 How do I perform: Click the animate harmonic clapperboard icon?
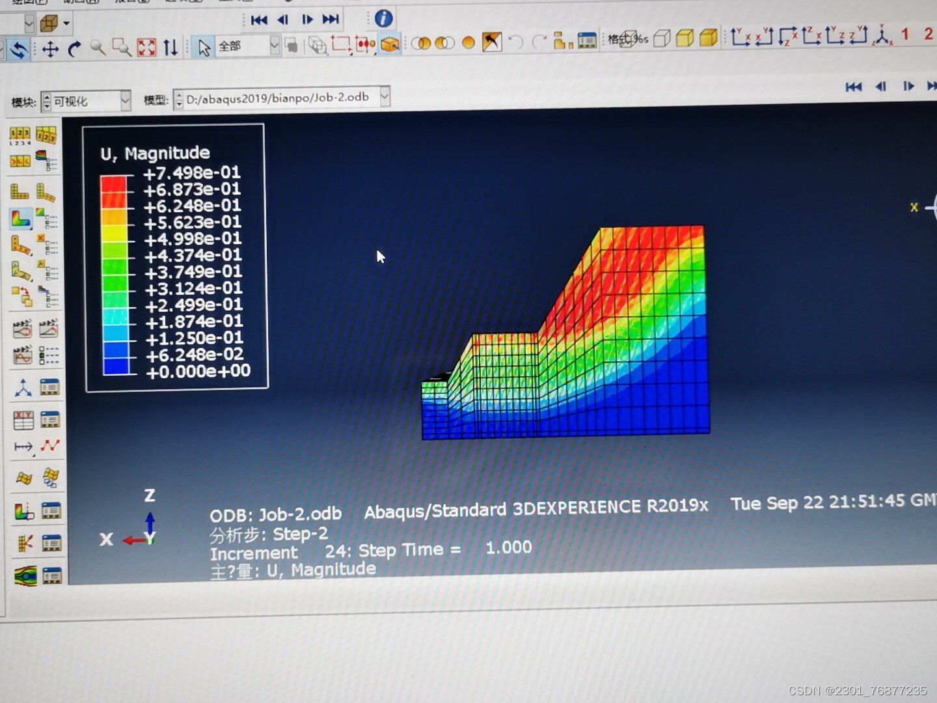[22, 355]
